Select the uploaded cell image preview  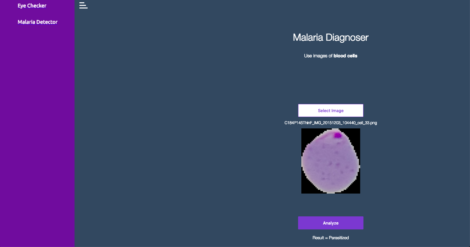(330, 161)
